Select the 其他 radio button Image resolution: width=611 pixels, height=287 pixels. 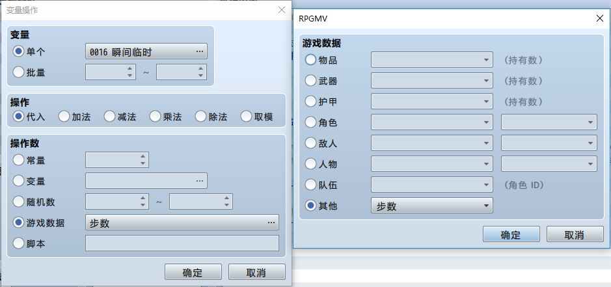pos(310,206)
